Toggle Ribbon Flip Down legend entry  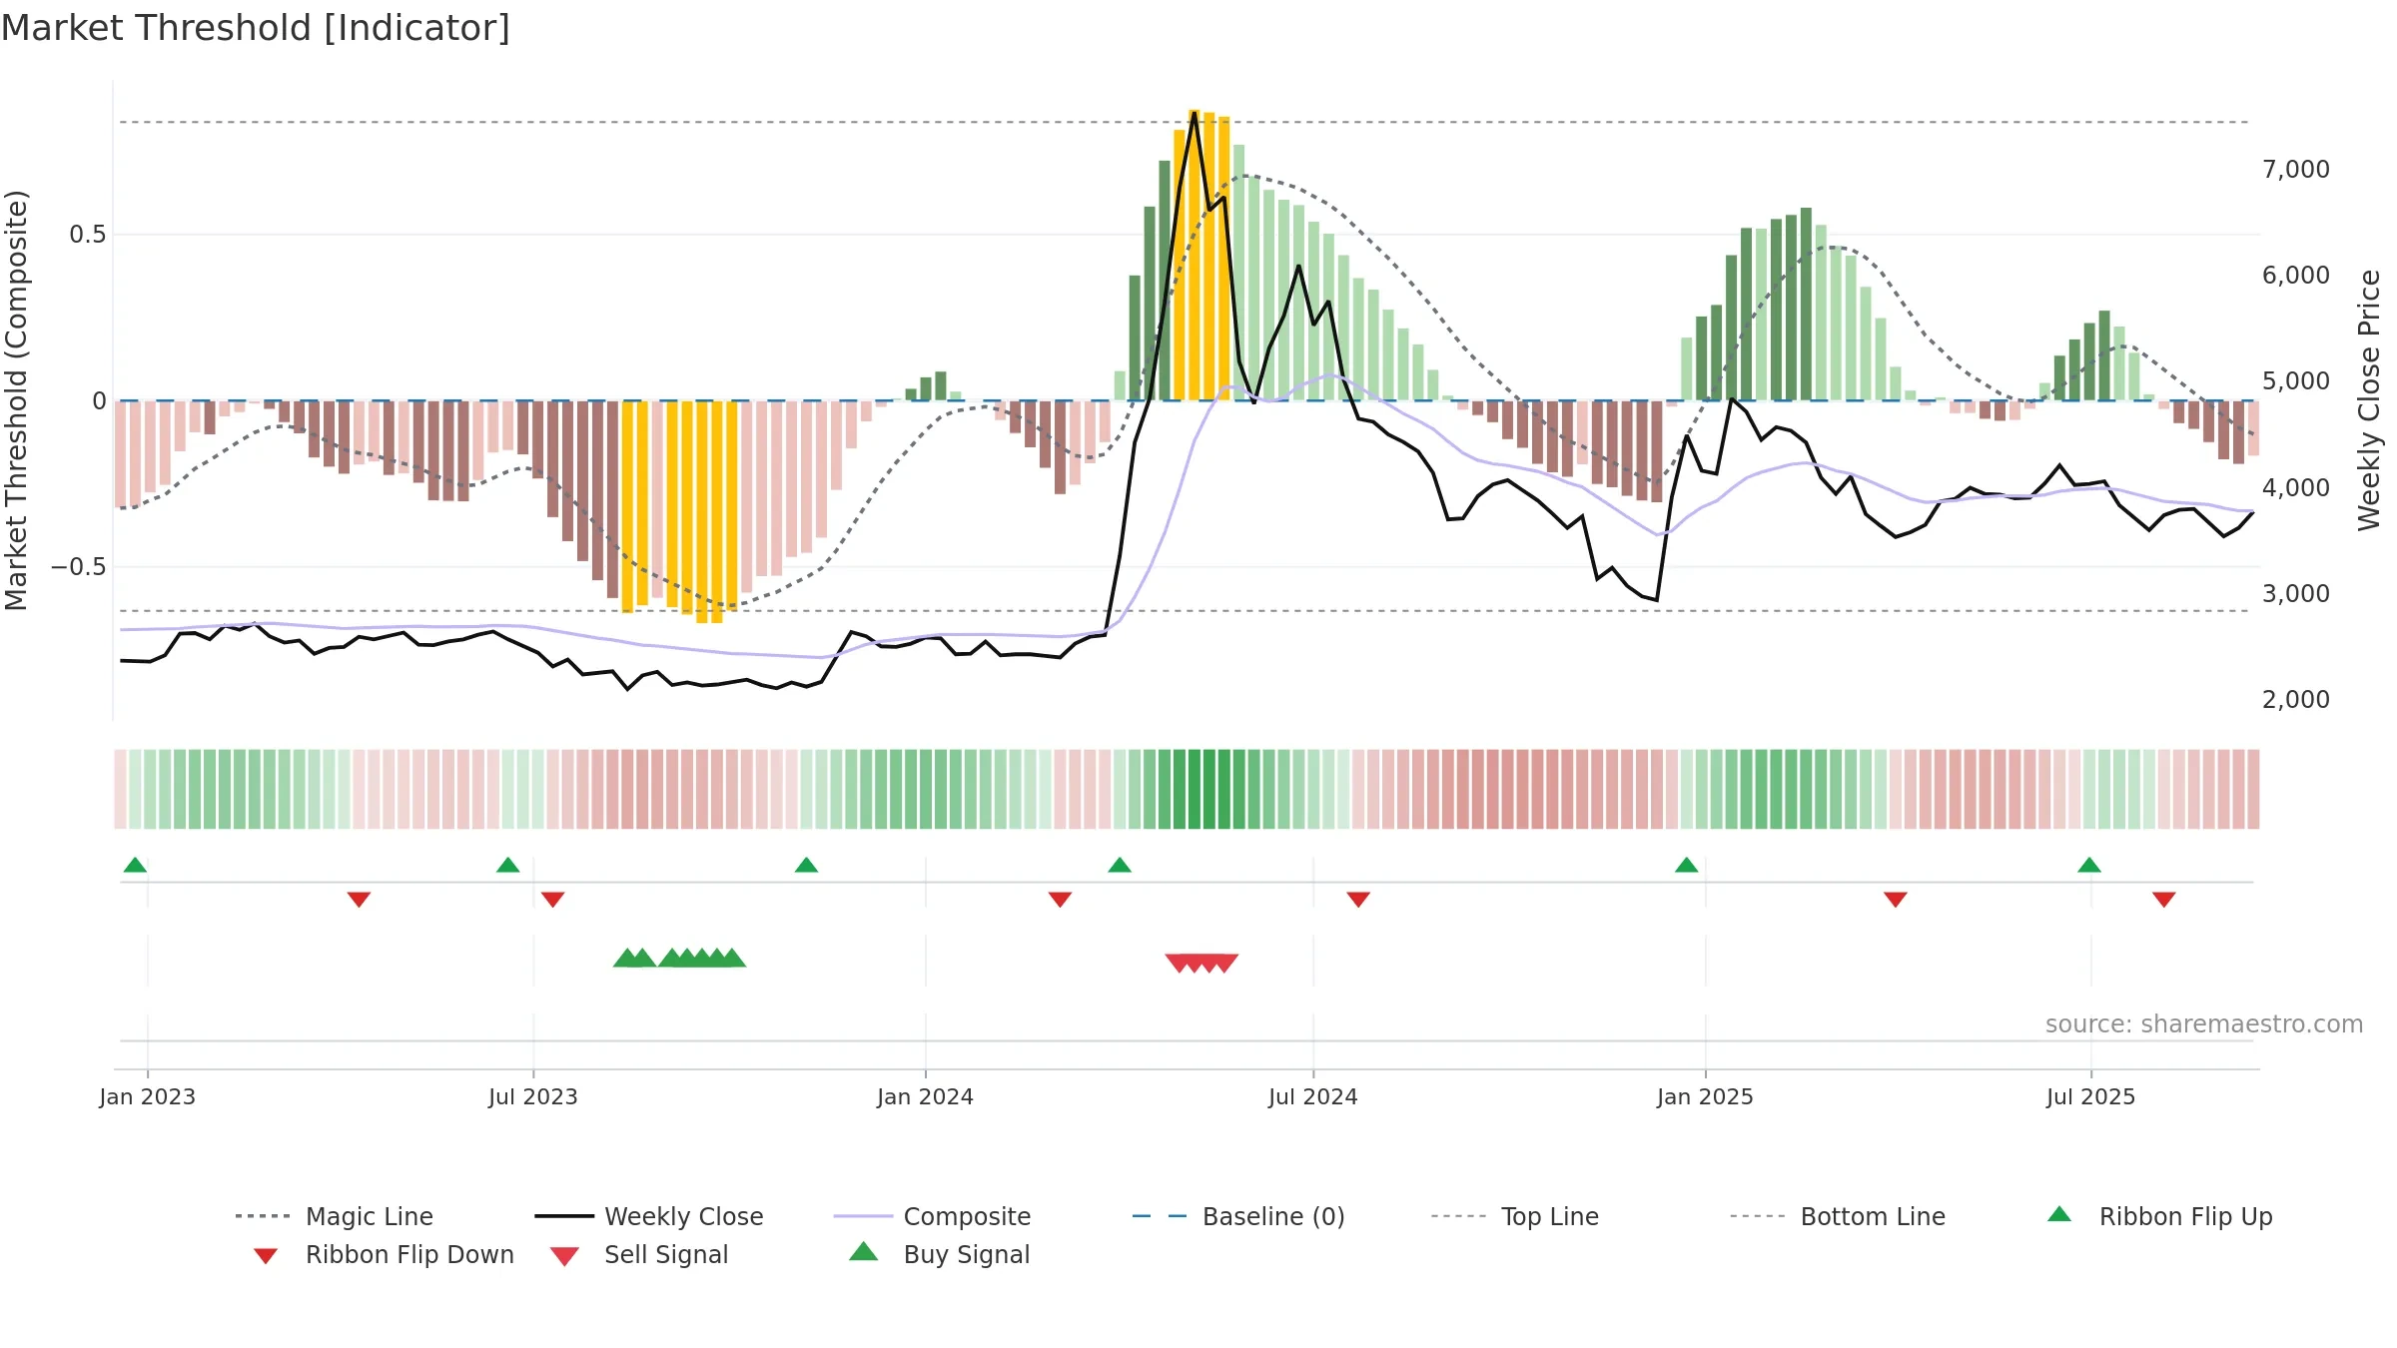coord(384,1254)
